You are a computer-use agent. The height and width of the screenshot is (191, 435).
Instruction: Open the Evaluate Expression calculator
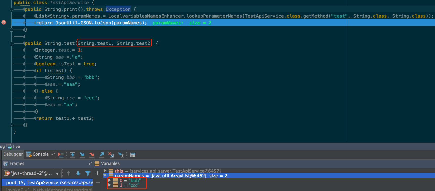tap(133, 155)
